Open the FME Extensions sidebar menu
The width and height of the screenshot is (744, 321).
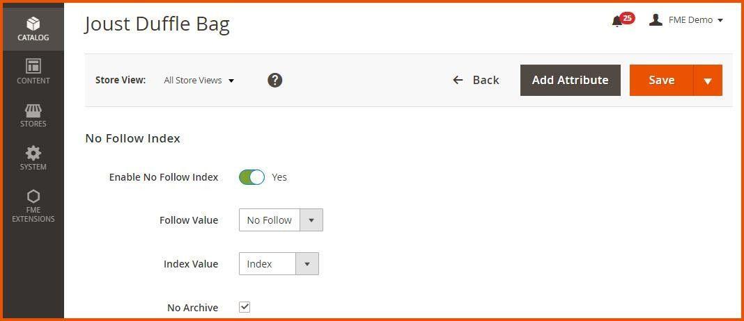[33, 206]
